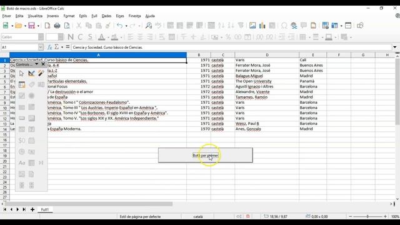Close the Controls floating toolbar
This screenshot has height=225, width=400.
tap(43, 64)
